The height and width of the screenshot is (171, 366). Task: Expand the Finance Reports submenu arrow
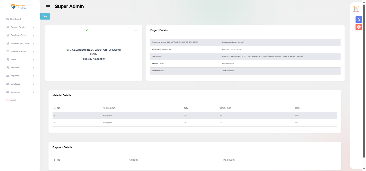tap(33, 51)
